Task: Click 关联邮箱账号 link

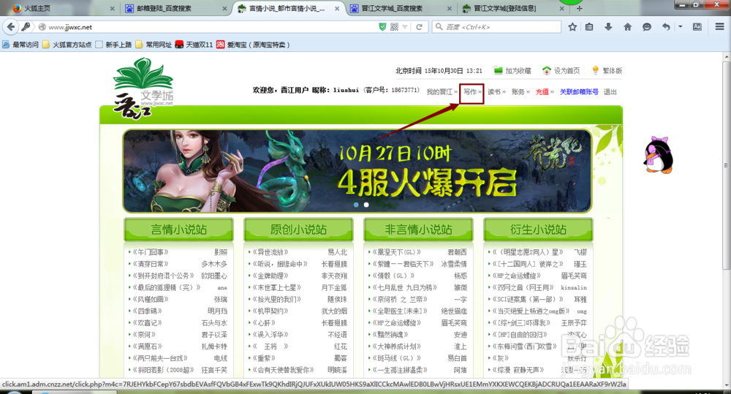Action: pos(579,92)
